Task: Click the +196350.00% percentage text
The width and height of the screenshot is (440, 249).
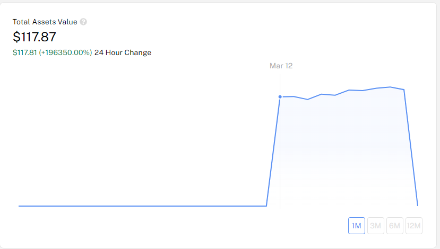Action: pos(65,52)
